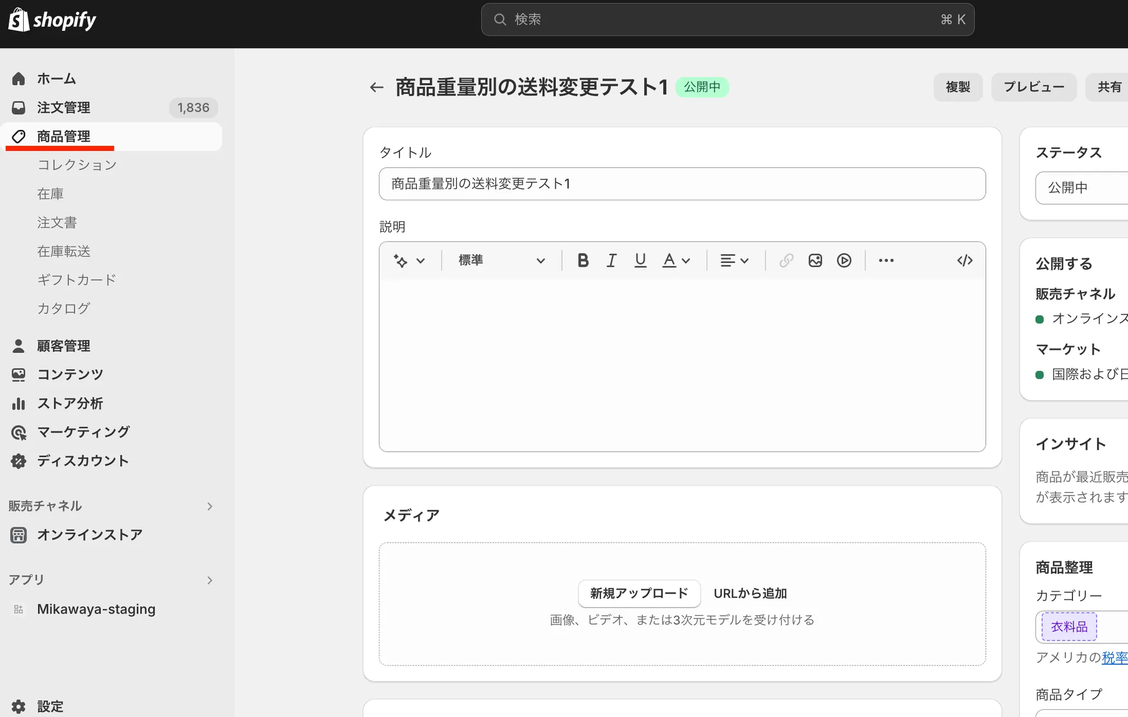This screenshot has width=1128, height=717.
Task: Open text alignment dropdown
Action: (x=734, y=260)
